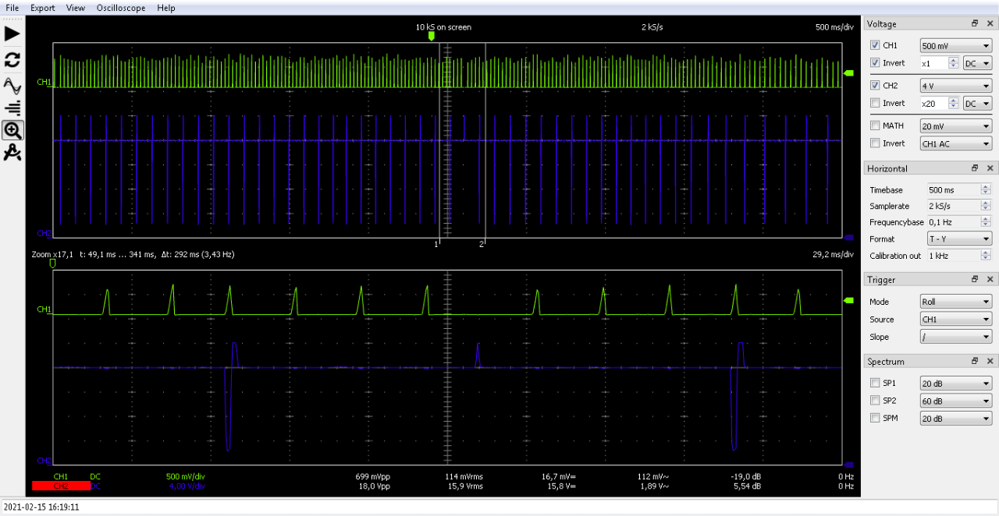Image resolution: width=999 pixels, height=516 pixels.
Task: Toggle the Zoom magnifier tool
Action: click(12, 130)
